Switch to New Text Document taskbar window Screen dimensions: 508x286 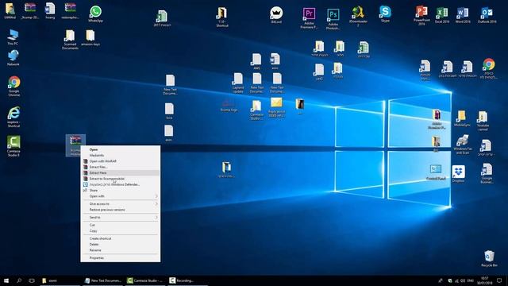tap(102, 280)
